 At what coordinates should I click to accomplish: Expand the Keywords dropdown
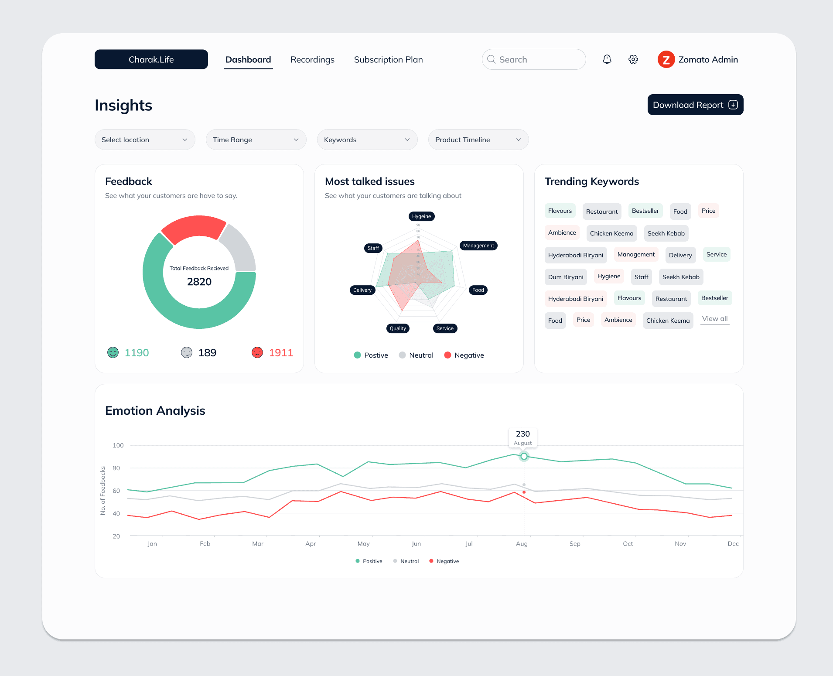pos(367,140)
